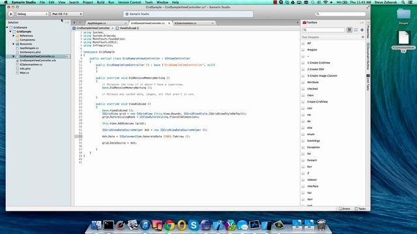Expand the Resources folder
This screenshot has height=234, width=417.
14,44
